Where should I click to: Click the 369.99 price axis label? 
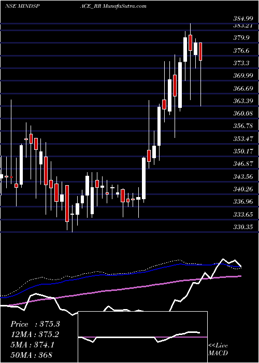[x=243, y=76]
